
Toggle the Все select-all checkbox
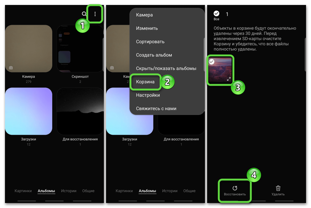coord(216,14)
